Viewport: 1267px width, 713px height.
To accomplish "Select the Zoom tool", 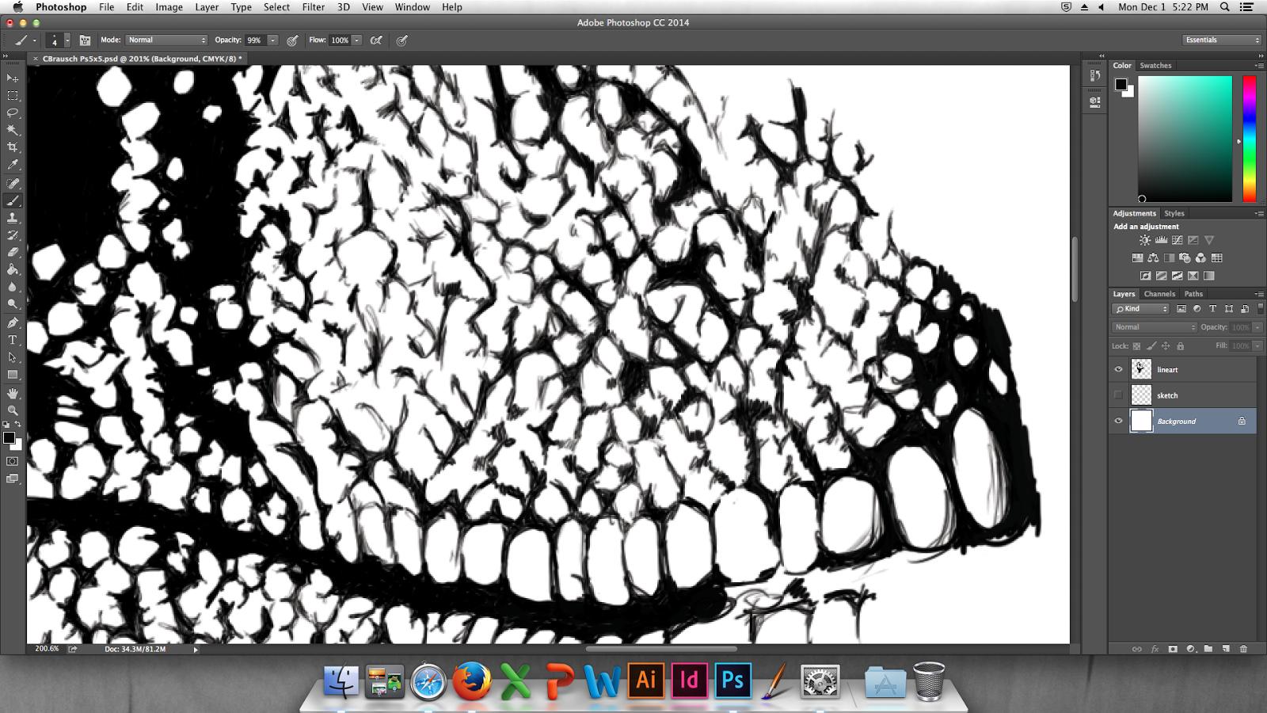I will 13,410.
